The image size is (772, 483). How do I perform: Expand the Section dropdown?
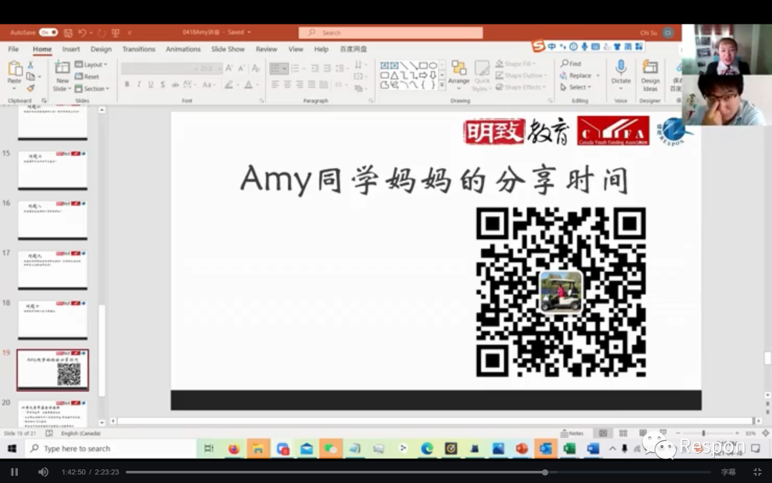pos(92,89)
